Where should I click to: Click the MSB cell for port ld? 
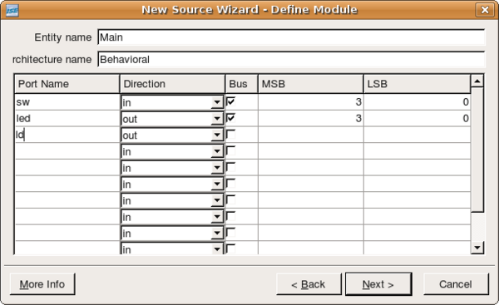pyautogui.click(x=310, y=135)
